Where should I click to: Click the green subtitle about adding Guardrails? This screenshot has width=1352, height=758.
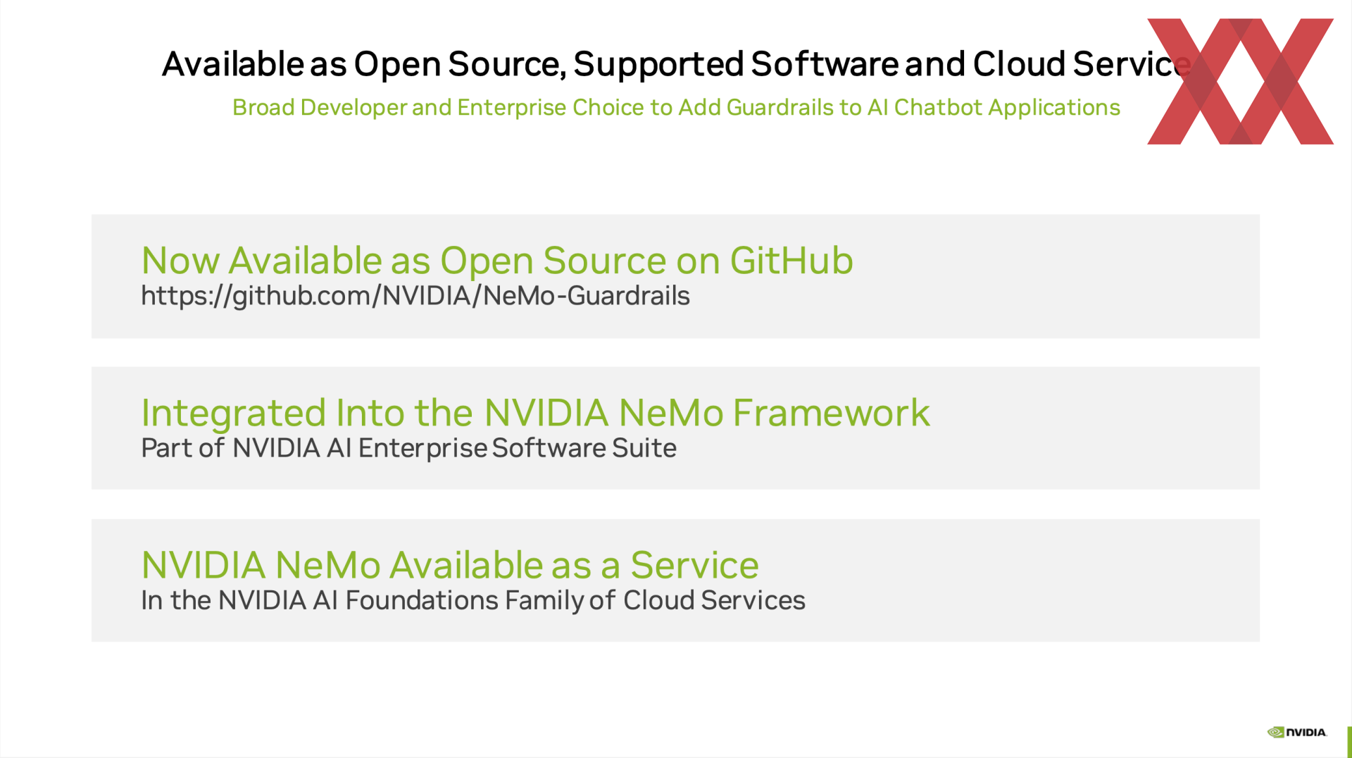(x=676, y=108)
